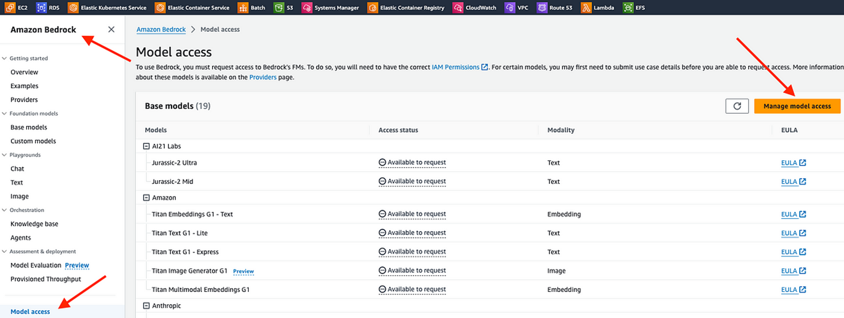Open the Lambda service icon

click(586, 7)
